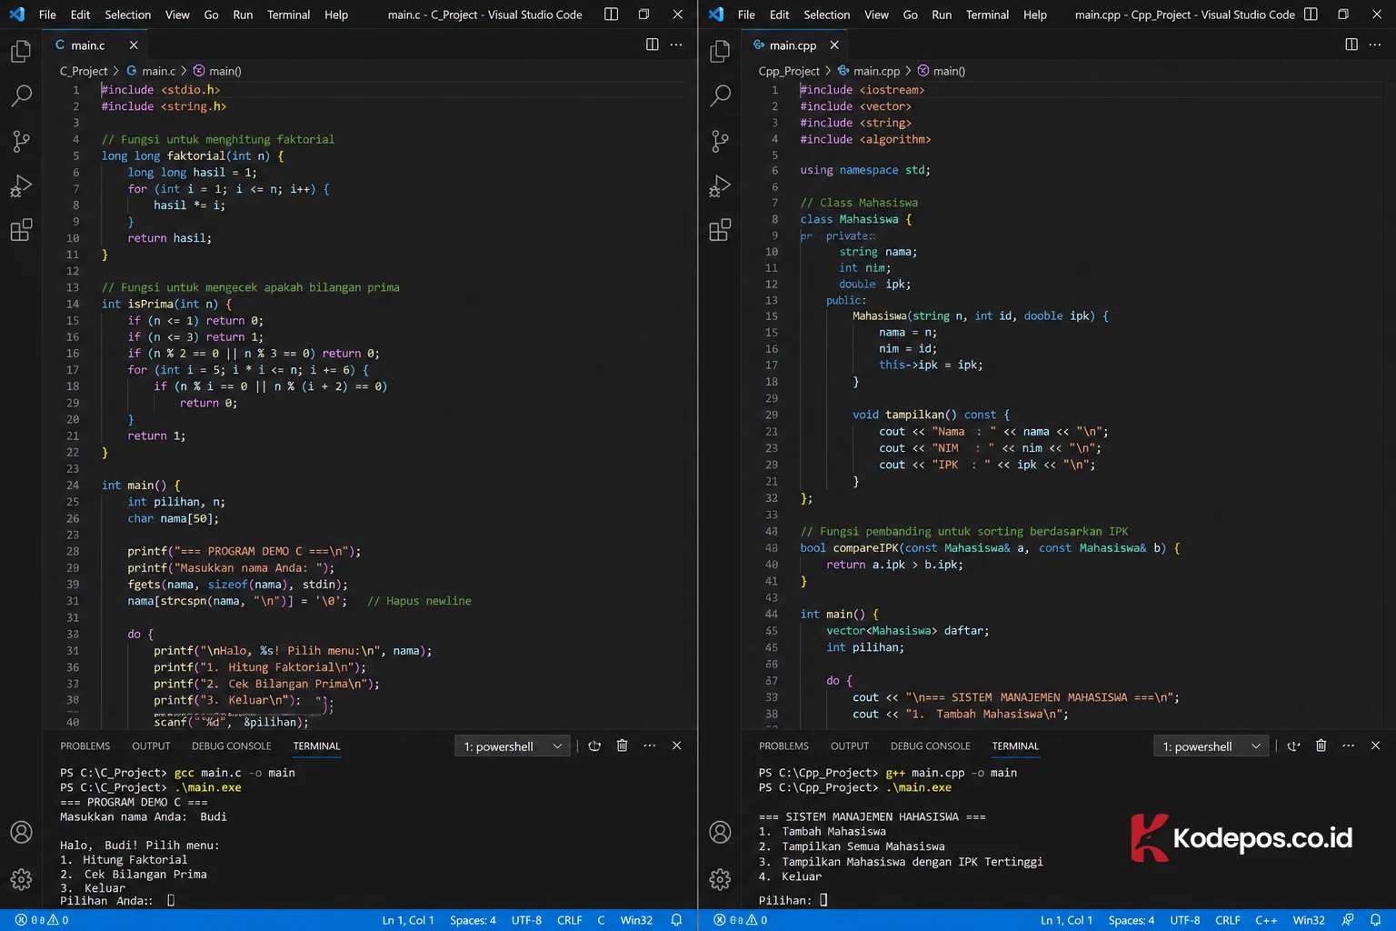1396x931 pixels.
Task: Click errors and warnings count in left status bar
Action: tap(42, 920)
